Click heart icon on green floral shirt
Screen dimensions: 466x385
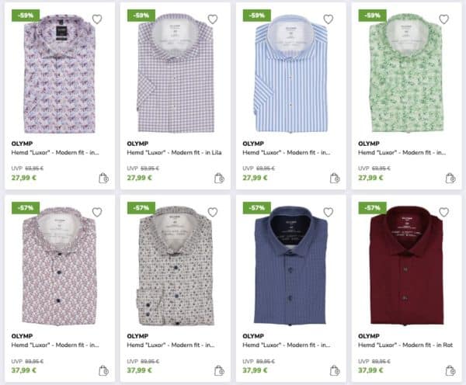444,19
